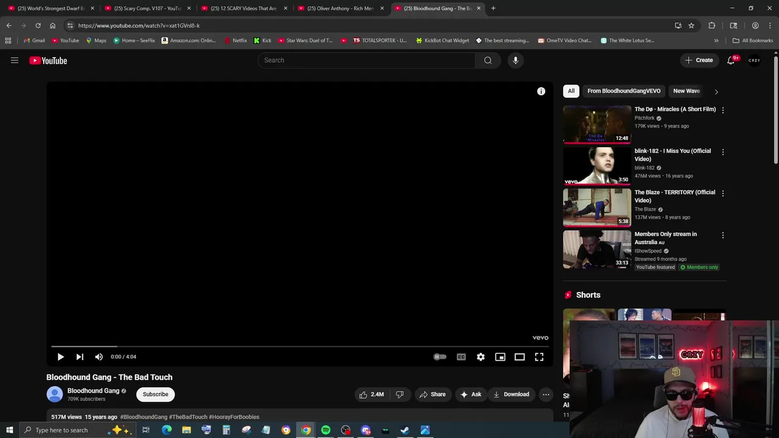Open options for Members Only stream
This screenshot has height=438, width=779.
click(x=723, y=235)
